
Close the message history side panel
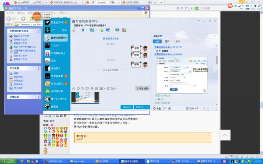pos(216,36)
